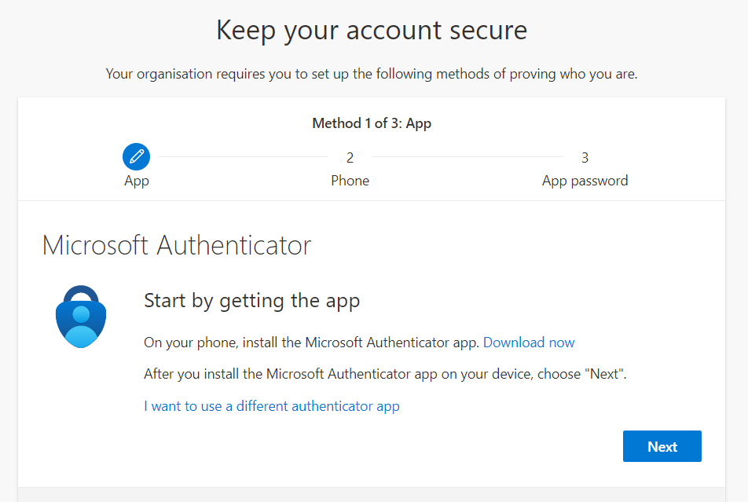The height and width of the screenshot is (502, 748).
Task: Choose I want to use a different authenticator app
Action: point(272,406)
